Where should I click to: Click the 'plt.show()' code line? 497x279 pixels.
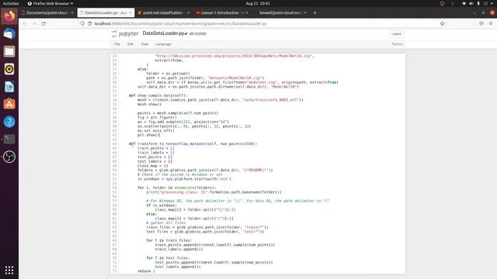[x=148, y=135]
